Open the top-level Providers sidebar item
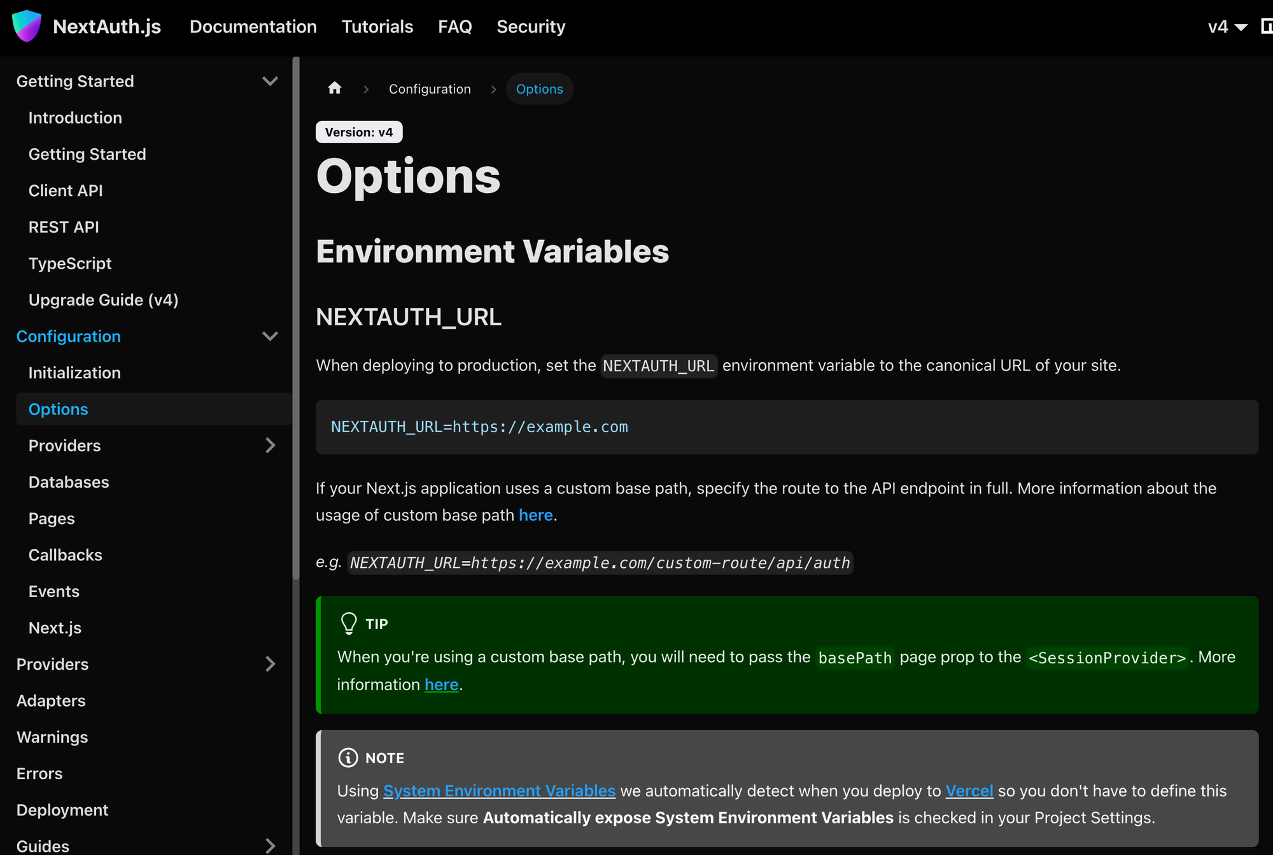1273x855 pixels. [53, 664]
